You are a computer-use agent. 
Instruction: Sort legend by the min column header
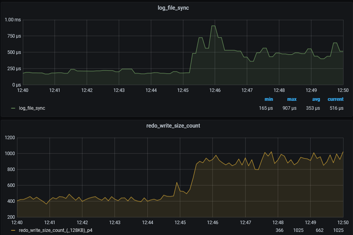click(269, 99)
